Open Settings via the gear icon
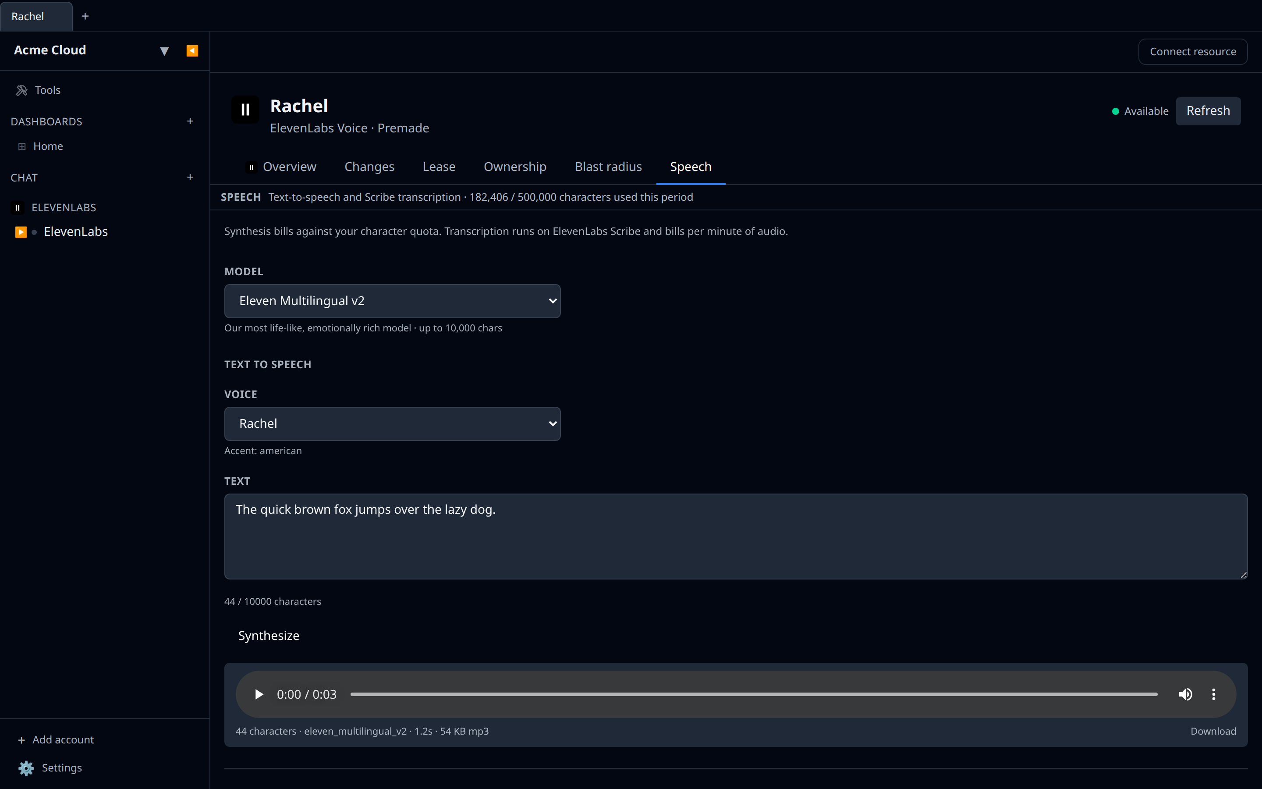Viewport: 1262px width, 789px height. tap(26, 768)
